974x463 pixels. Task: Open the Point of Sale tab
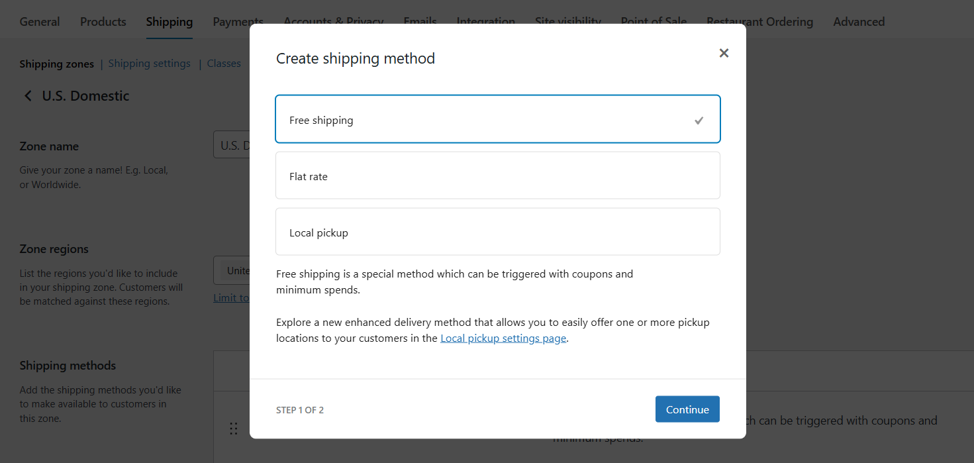(x=653, y=21)
